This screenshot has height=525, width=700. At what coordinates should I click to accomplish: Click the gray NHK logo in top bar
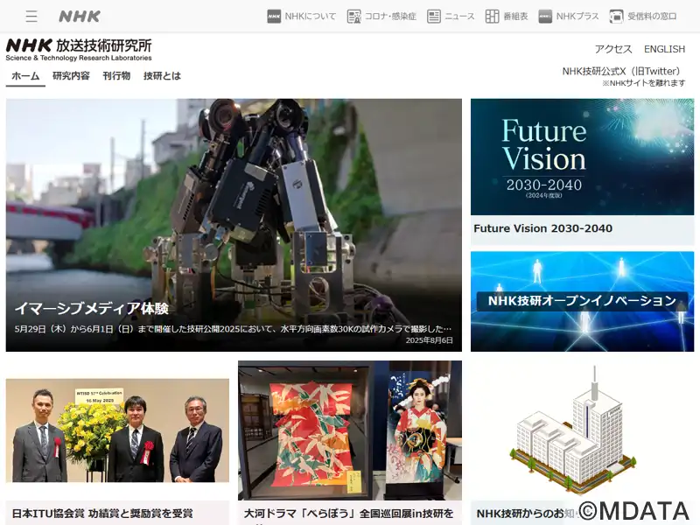[80, 17]
